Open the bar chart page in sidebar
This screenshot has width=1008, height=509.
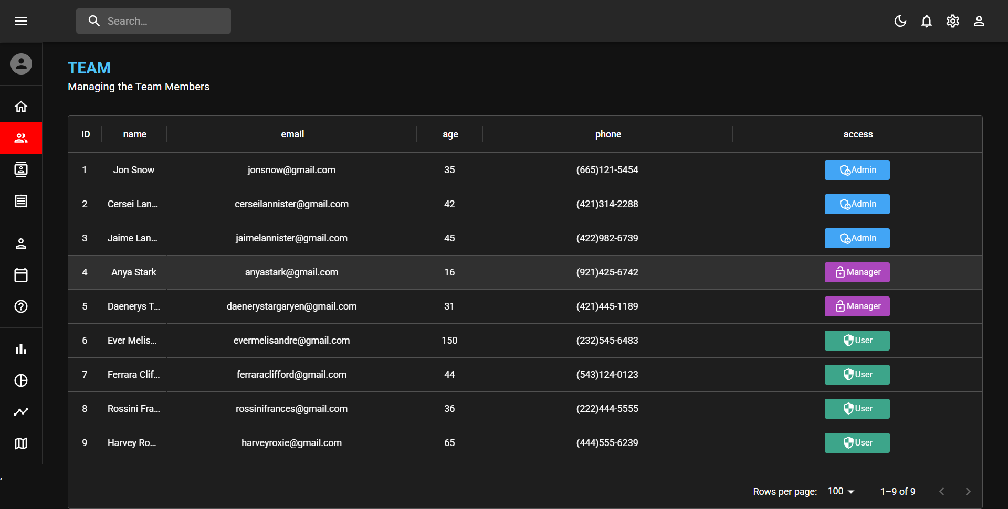pyautogui.click(x=21, y=349)
